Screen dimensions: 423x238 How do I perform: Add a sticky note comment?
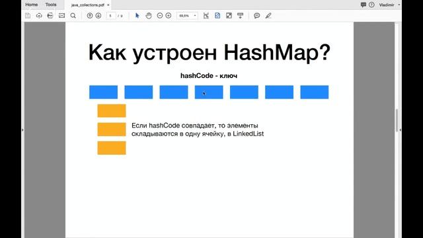(x=257, y=16)
